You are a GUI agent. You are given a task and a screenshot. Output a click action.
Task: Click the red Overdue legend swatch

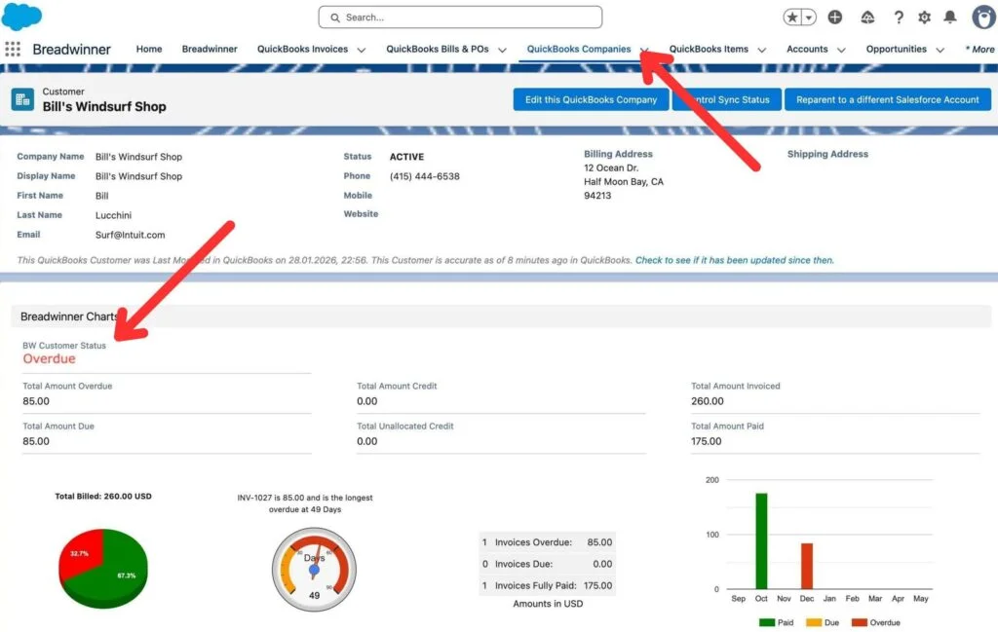(860, 622)
